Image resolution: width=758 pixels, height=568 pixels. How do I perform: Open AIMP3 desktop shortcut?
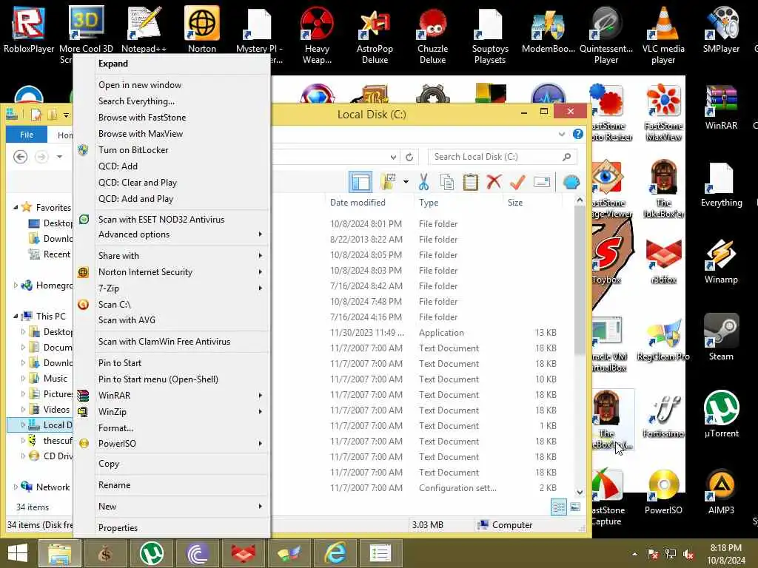(x=721, y=491)
